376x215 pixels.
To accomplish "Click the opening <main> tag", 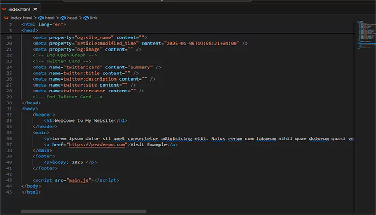I will coord(41,132).
